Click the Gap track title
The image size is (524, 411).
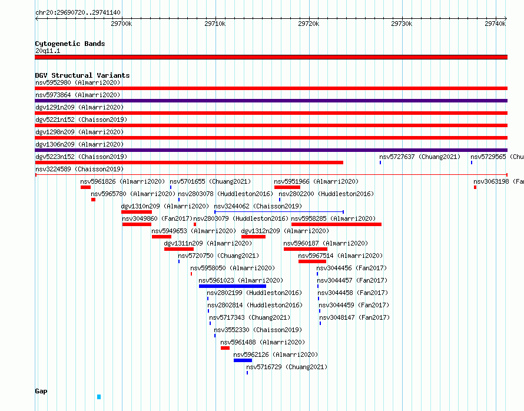tap(41, 391)
